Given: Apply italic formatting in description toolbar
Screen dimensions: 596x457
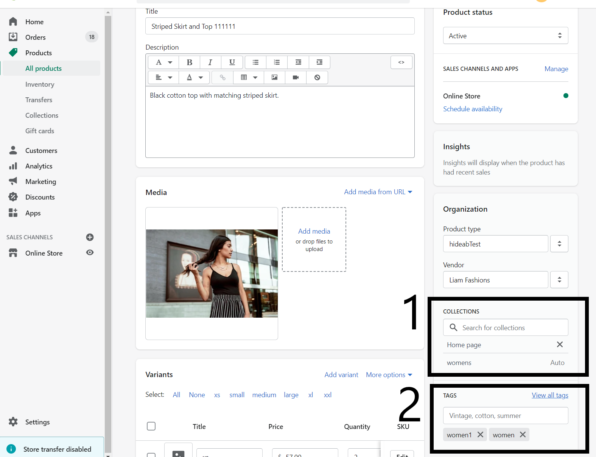Looking at the screenshot, I should [x=210, y=62].
